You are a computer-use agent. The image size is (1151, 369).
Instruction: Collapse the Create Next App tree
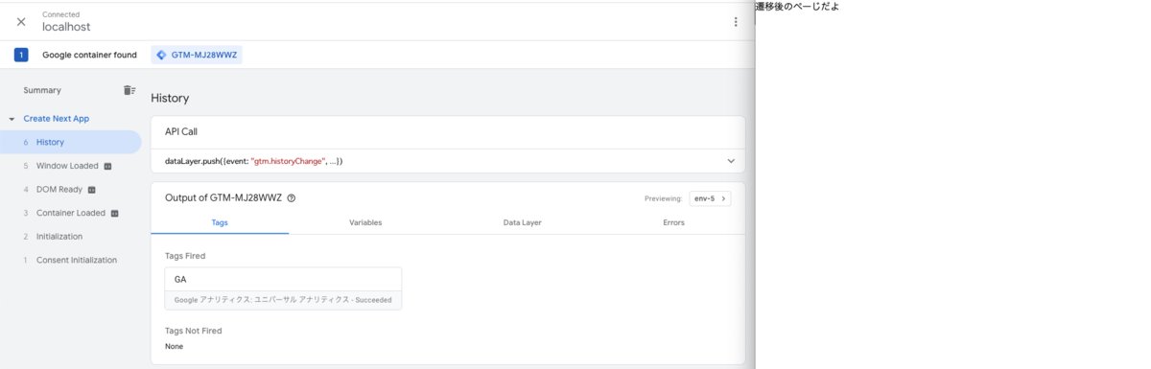pos(12,119)
